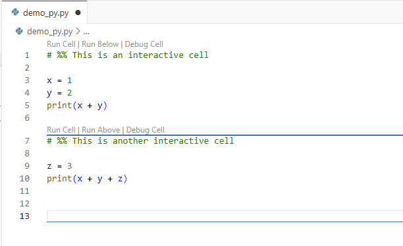The height and width of the screenshot is (246, 403).
Task: Open demo_py.py in the breadcrumb path
Action: [x=49, y=32]
